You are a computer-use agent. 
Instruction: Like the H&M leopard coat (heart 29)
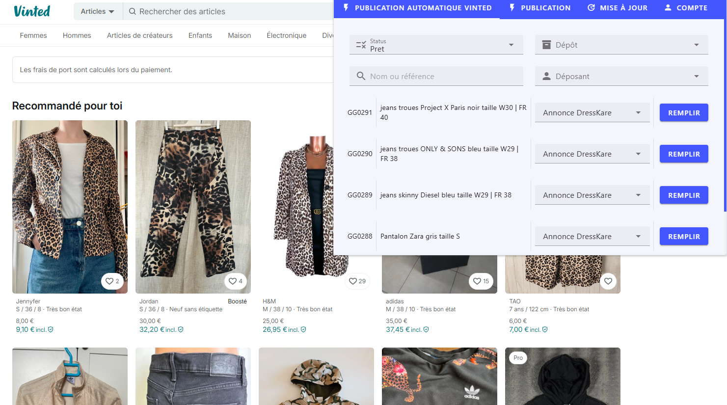click(x=357, y=281)
